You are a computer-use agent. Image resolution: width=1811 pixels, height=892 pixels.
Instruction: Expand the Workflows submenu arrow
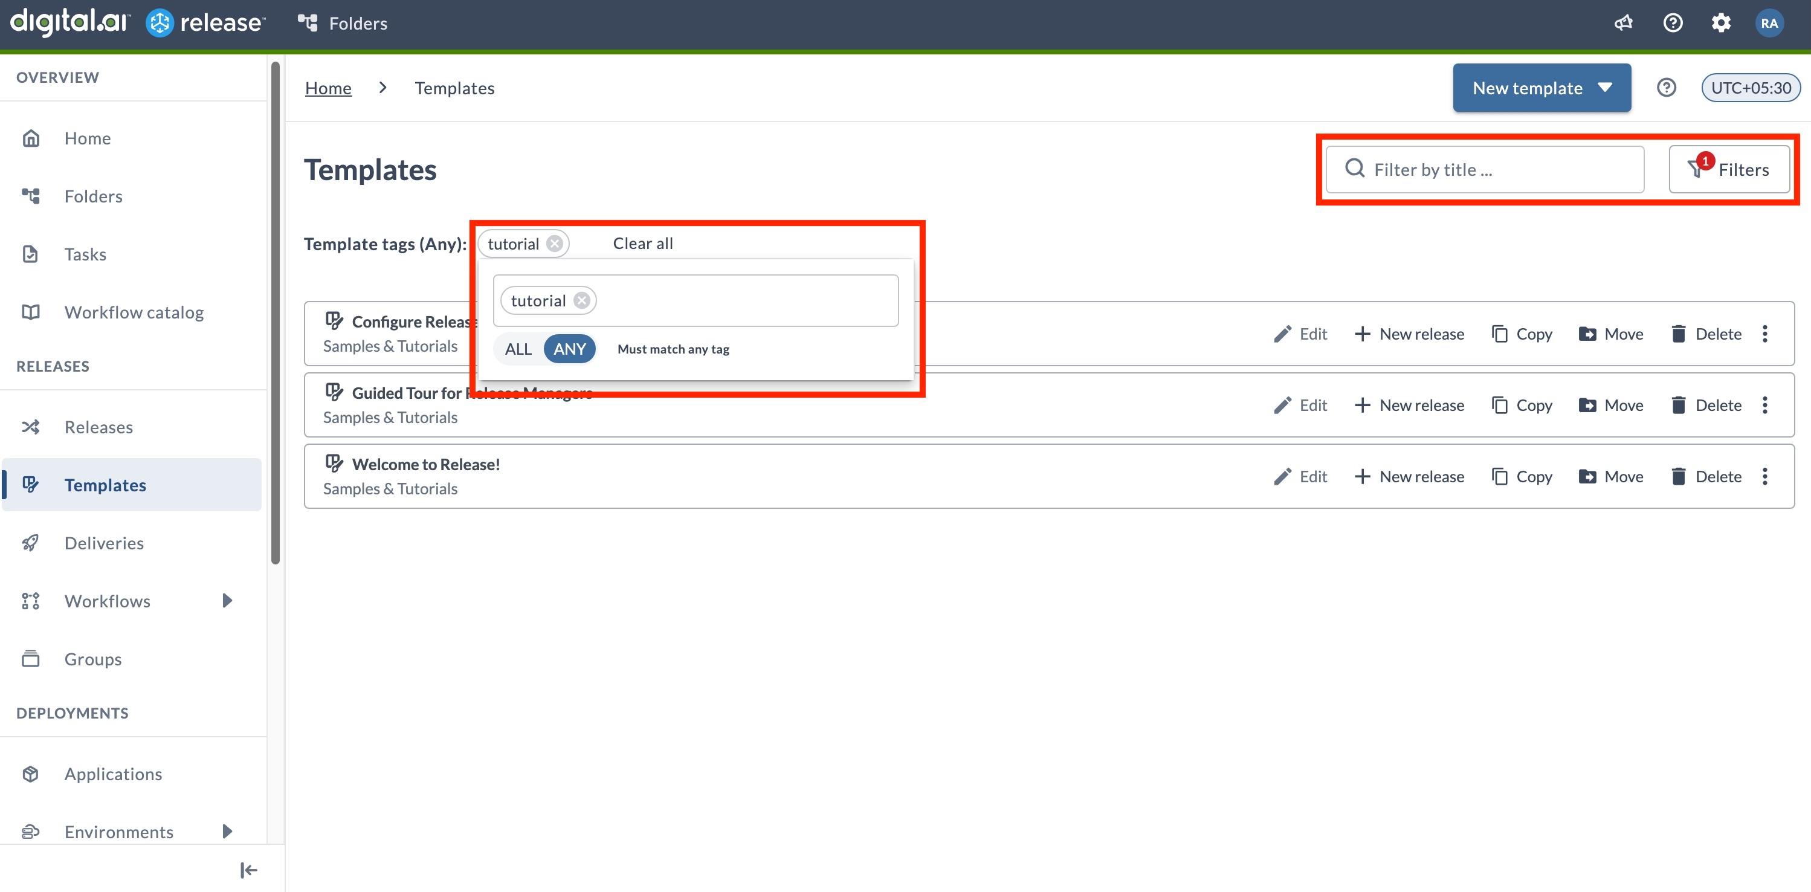227,600
